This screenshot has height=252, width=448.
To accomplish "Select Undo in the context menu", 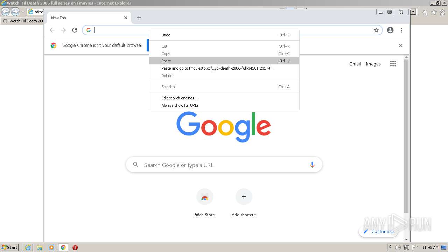I will point(224,35).
